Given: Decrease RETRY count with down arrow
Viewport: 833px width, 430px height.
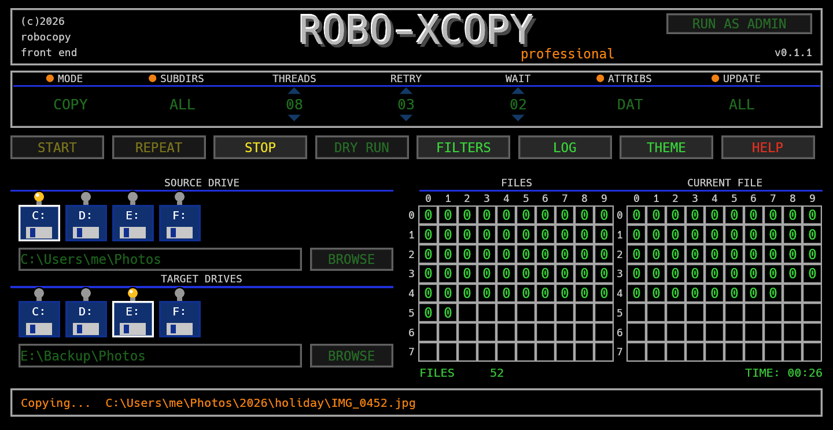Looking at the screenshot, I should click(406, 118).
